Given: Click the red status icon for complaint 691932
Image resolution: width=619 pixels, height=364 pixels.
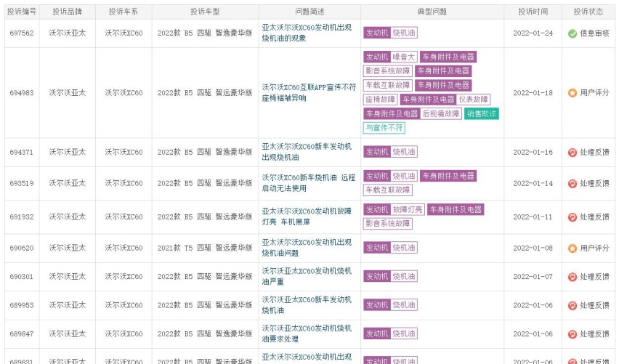Looking at the screenshot, I should coord(572,217).
